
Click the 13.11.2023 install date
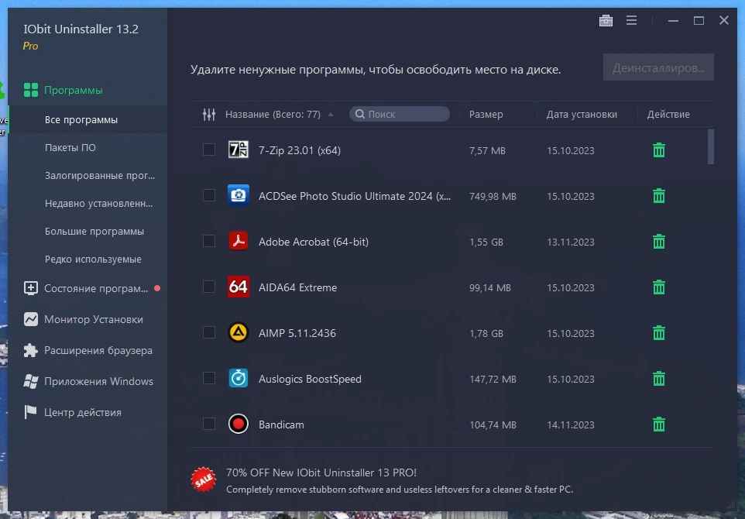[x=570, y=242]
